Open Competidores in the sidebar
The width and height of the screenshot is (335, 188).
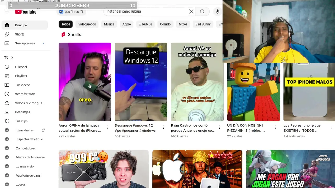click(x=25, y=148)
